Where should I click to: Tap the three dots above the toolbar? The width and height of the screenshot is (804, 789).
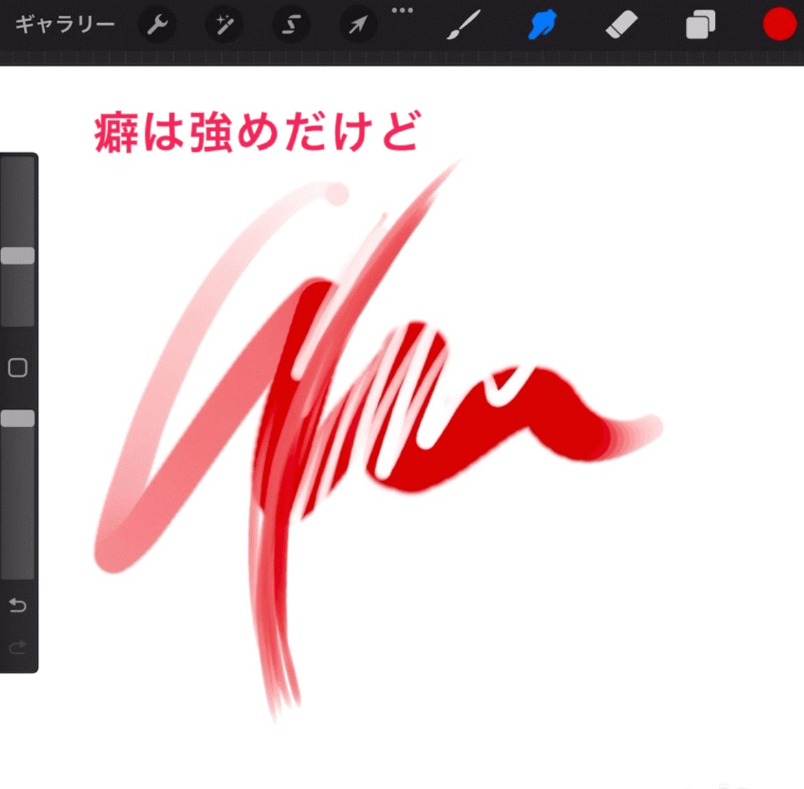(x=403, y=10)
